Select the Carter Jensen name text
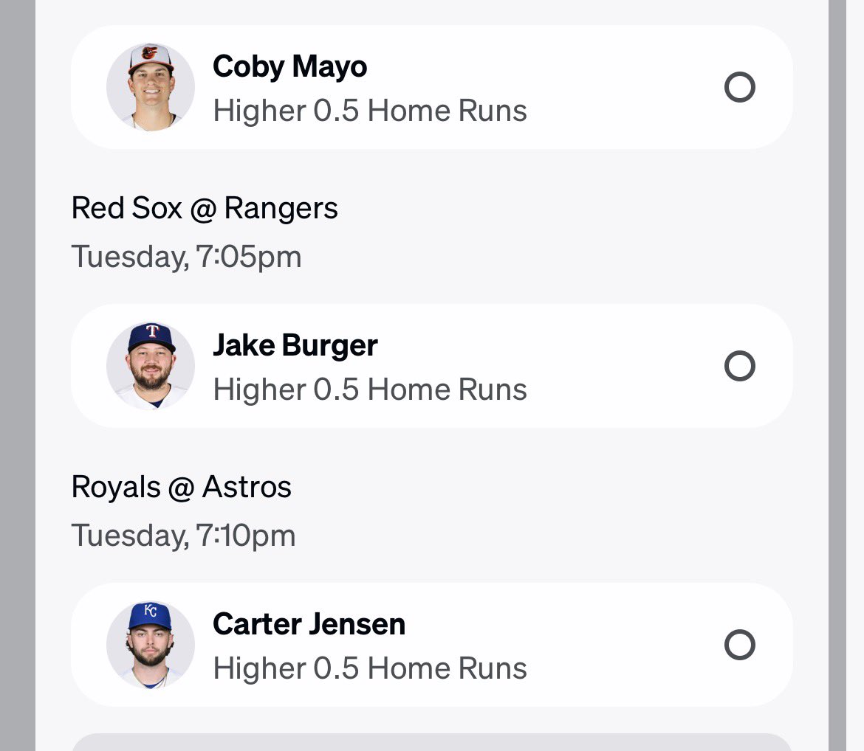Image resolution: width=864 pixels, height=751 pixels. 309,624
